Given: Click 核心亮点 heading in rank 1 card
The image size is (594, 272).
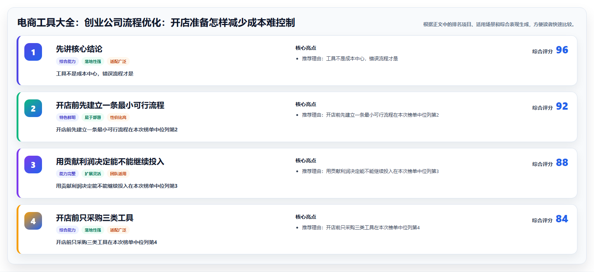Looking at the screenshot, I should pos(306,48).
